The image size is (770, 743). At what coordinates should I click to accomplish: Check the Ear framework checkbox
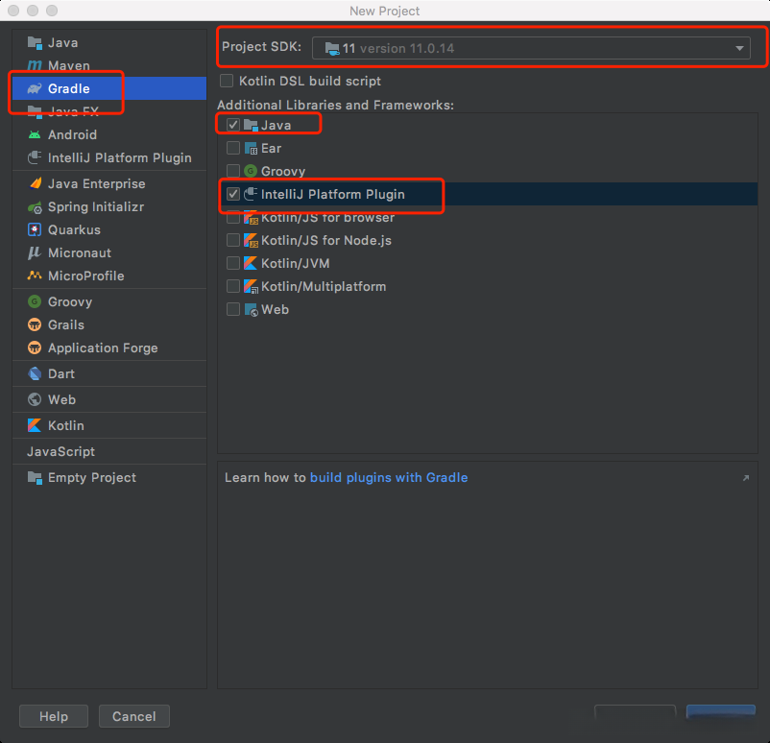click(x=233, y=148)
